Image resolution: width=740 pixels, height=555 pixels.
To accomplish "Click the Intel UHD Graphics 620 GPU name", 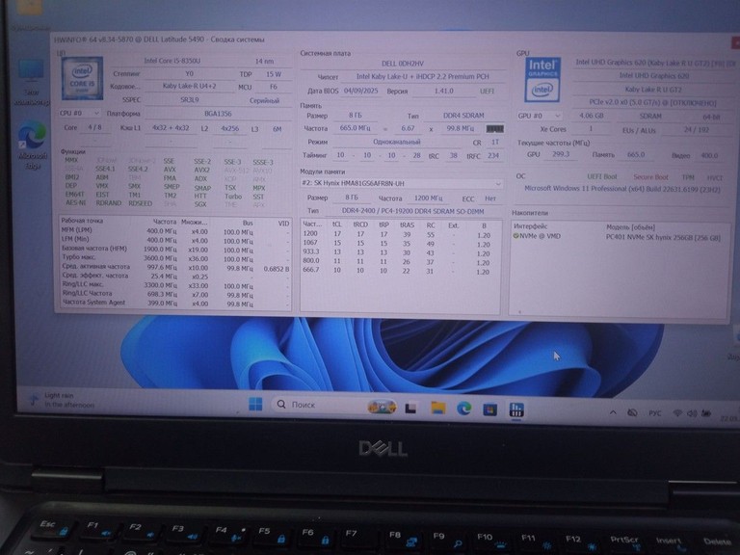I will pyautogui.click(x=653, y=75).
